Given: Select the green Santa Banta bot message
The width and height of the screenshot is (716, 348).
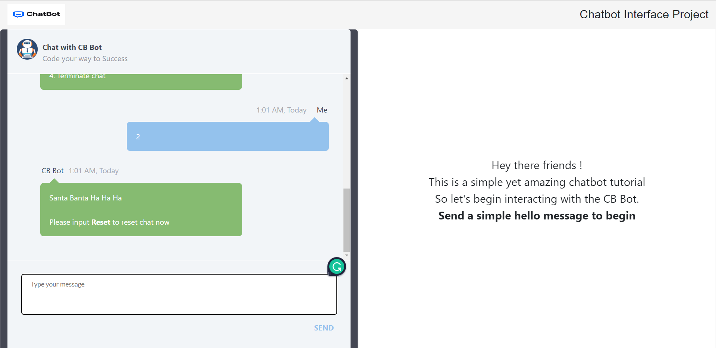Looking at the screenshot, I should (141, 209).
